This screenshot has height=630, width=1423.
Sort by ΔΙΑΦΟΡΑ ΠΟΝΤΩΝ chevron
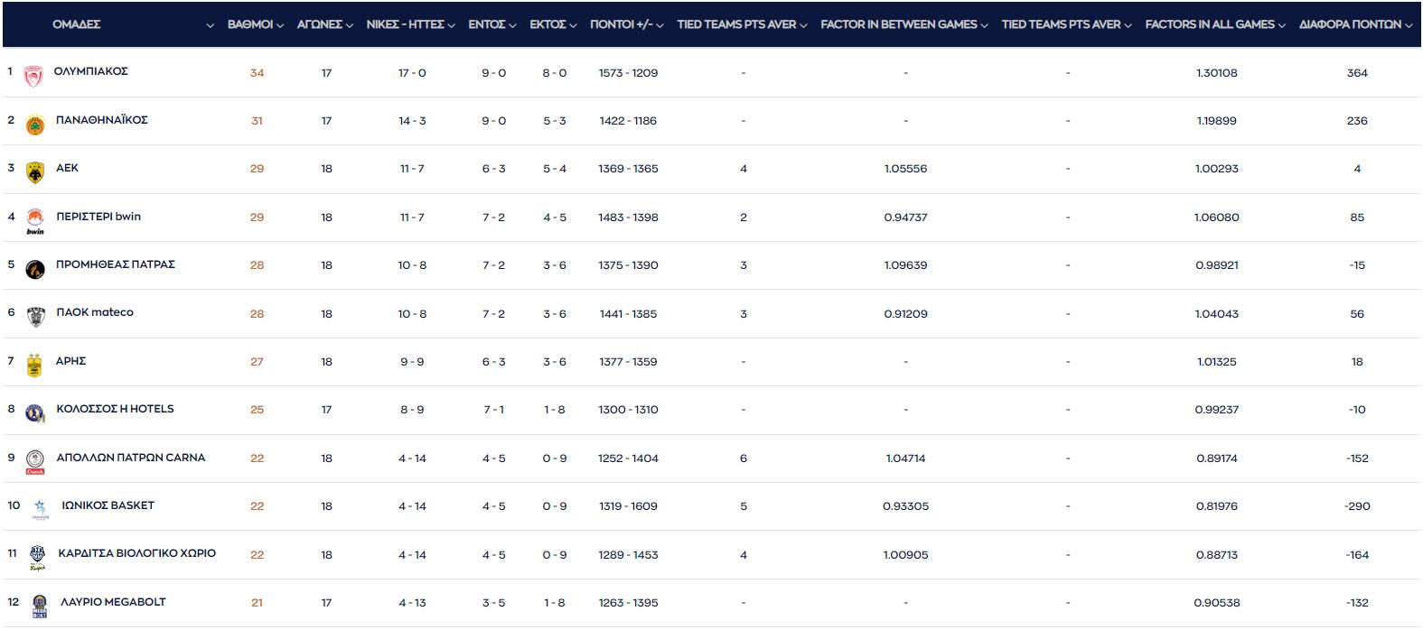pos(1409,25)
